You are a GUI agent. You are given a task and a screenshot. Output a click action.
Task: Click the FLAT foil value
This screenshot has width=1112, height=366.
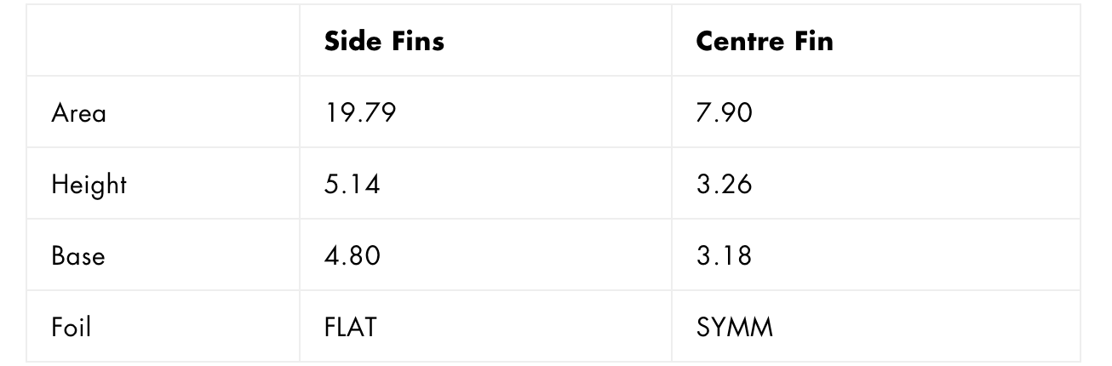349,327
